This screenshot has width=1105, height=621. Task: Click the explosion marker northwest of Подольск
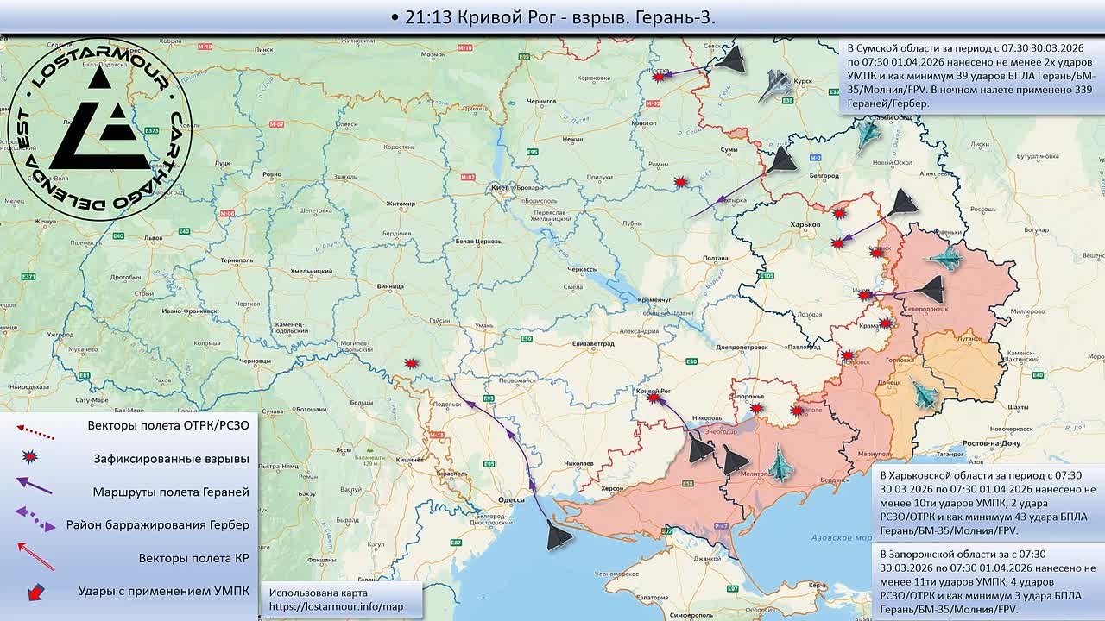coord(413,364)
